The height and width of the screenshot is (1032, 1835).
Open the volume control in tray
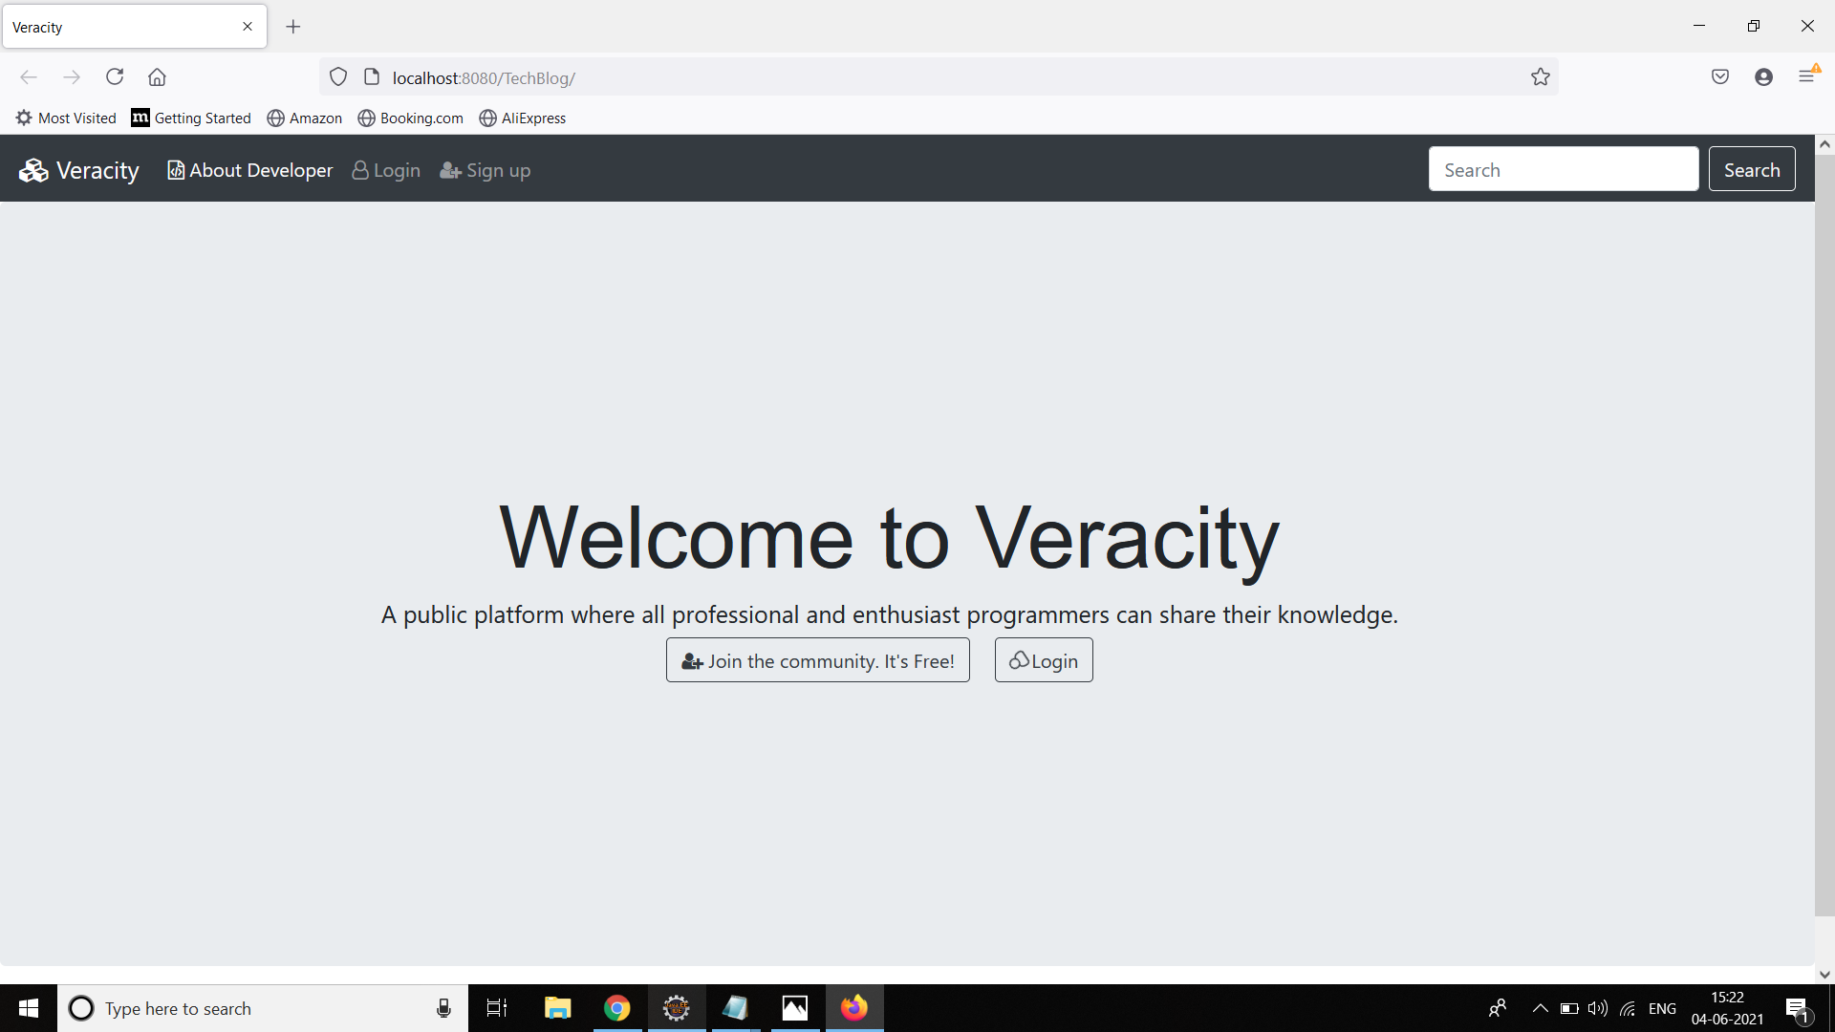(1598, 1008)
